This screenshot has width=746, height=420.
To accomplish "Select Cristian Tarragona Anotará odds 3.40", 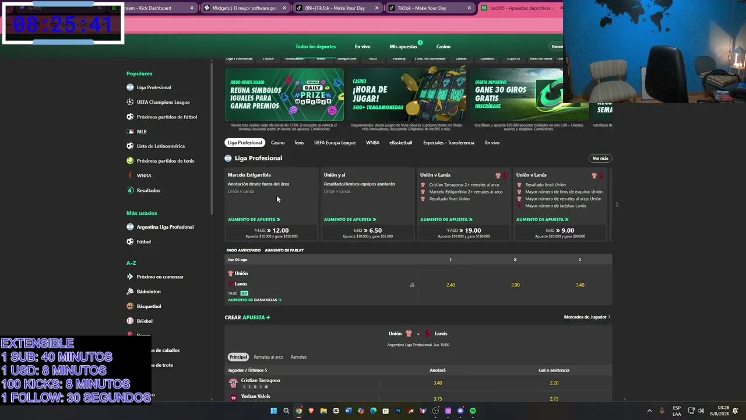I will tap(438, 383).
